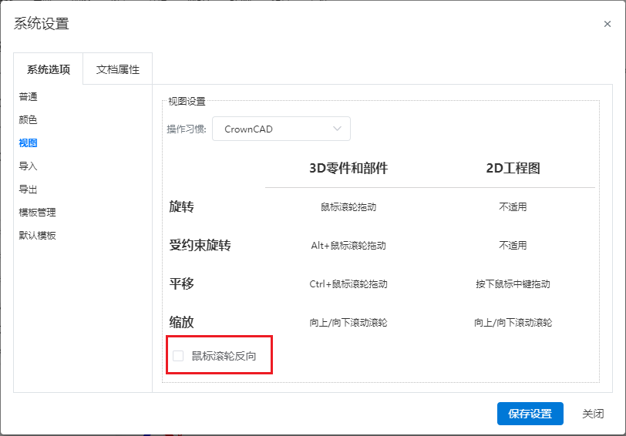Click the 2D工程图 column header
This screenshot has height=436, width=626.
click(x=513, y=168)
